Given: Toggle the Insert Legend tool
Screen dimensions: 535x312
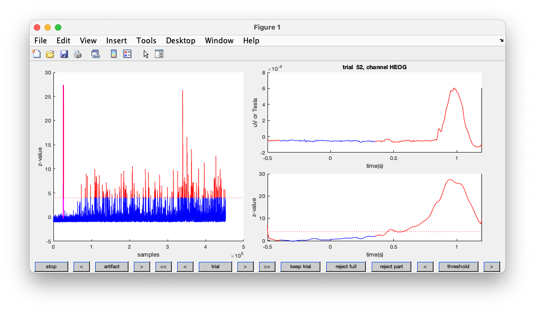Looking at the screenshot, I should click(127, 54).
